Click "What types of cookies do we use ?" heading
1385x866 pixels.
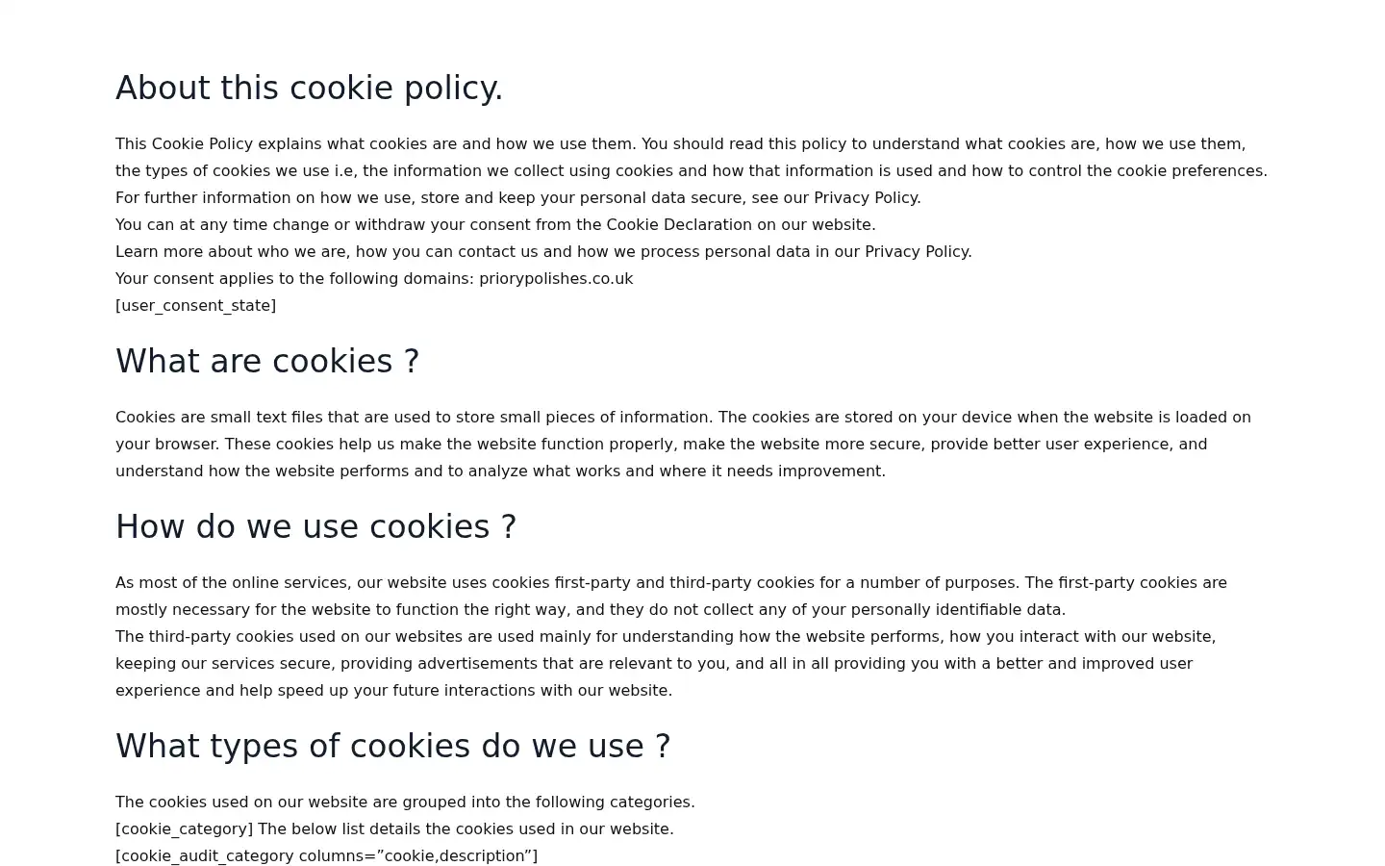[392, 746]
